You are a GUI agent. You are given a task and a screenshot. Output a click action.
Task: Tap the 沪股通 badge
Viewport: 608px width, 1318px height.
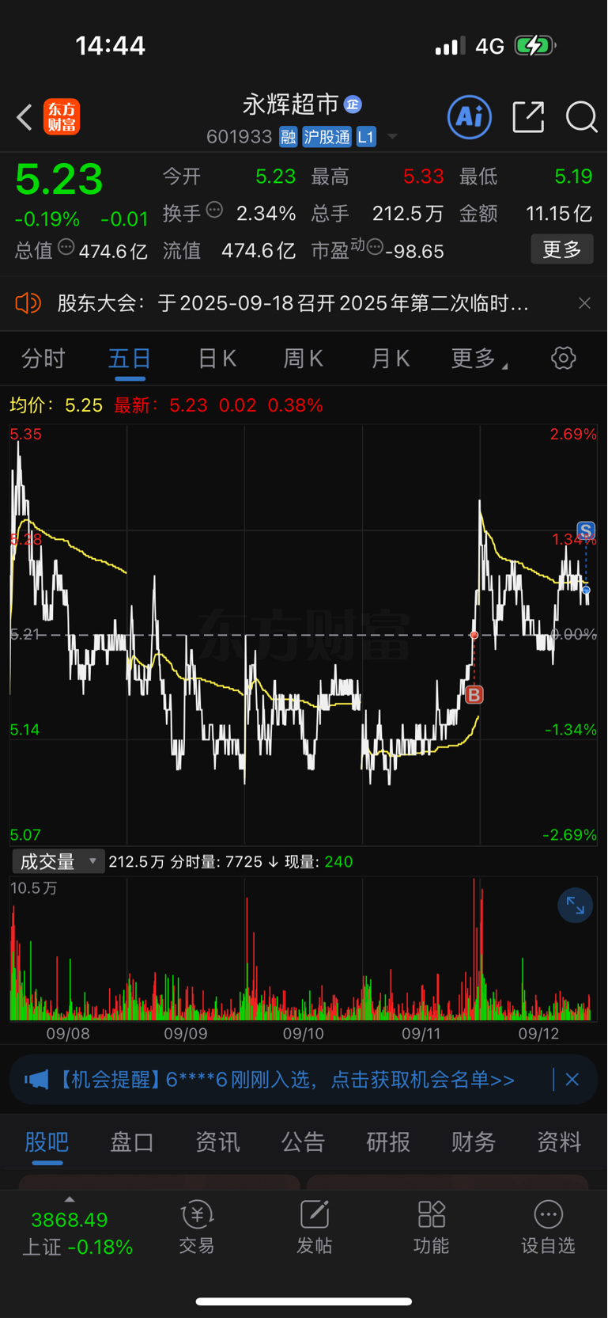[x=327, y=137]
